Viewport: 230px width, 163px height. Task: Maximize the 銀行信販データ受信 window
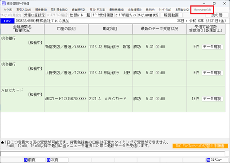(214, 4)
